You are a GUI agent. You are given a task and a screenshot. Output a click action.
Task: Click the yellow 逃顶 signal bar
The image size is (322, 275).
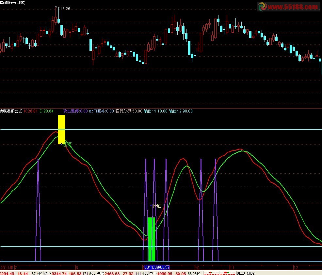[x=61, y=129]
